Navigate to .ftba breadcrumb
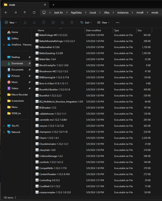Viewport: 162px width, 201px height. click(107, 13)
